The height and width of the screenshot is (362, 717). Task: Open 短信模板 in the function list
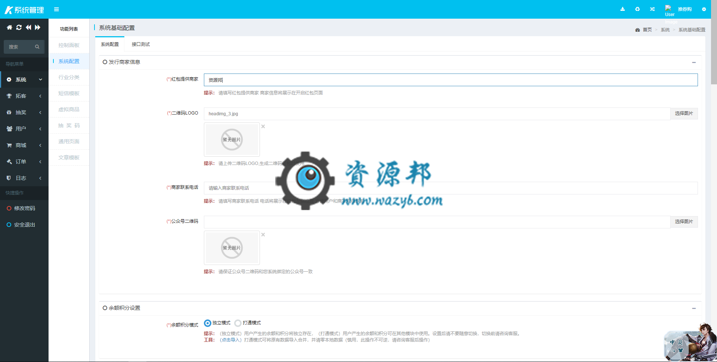[x=69, y=93]
